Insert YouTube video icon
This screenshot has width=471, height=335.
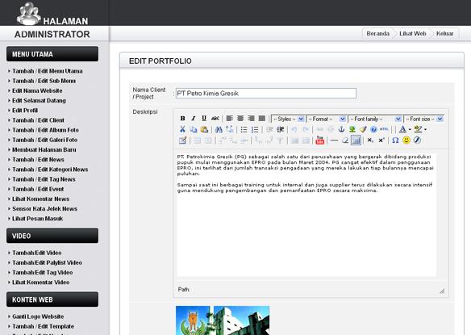click(x=320, y=140)
